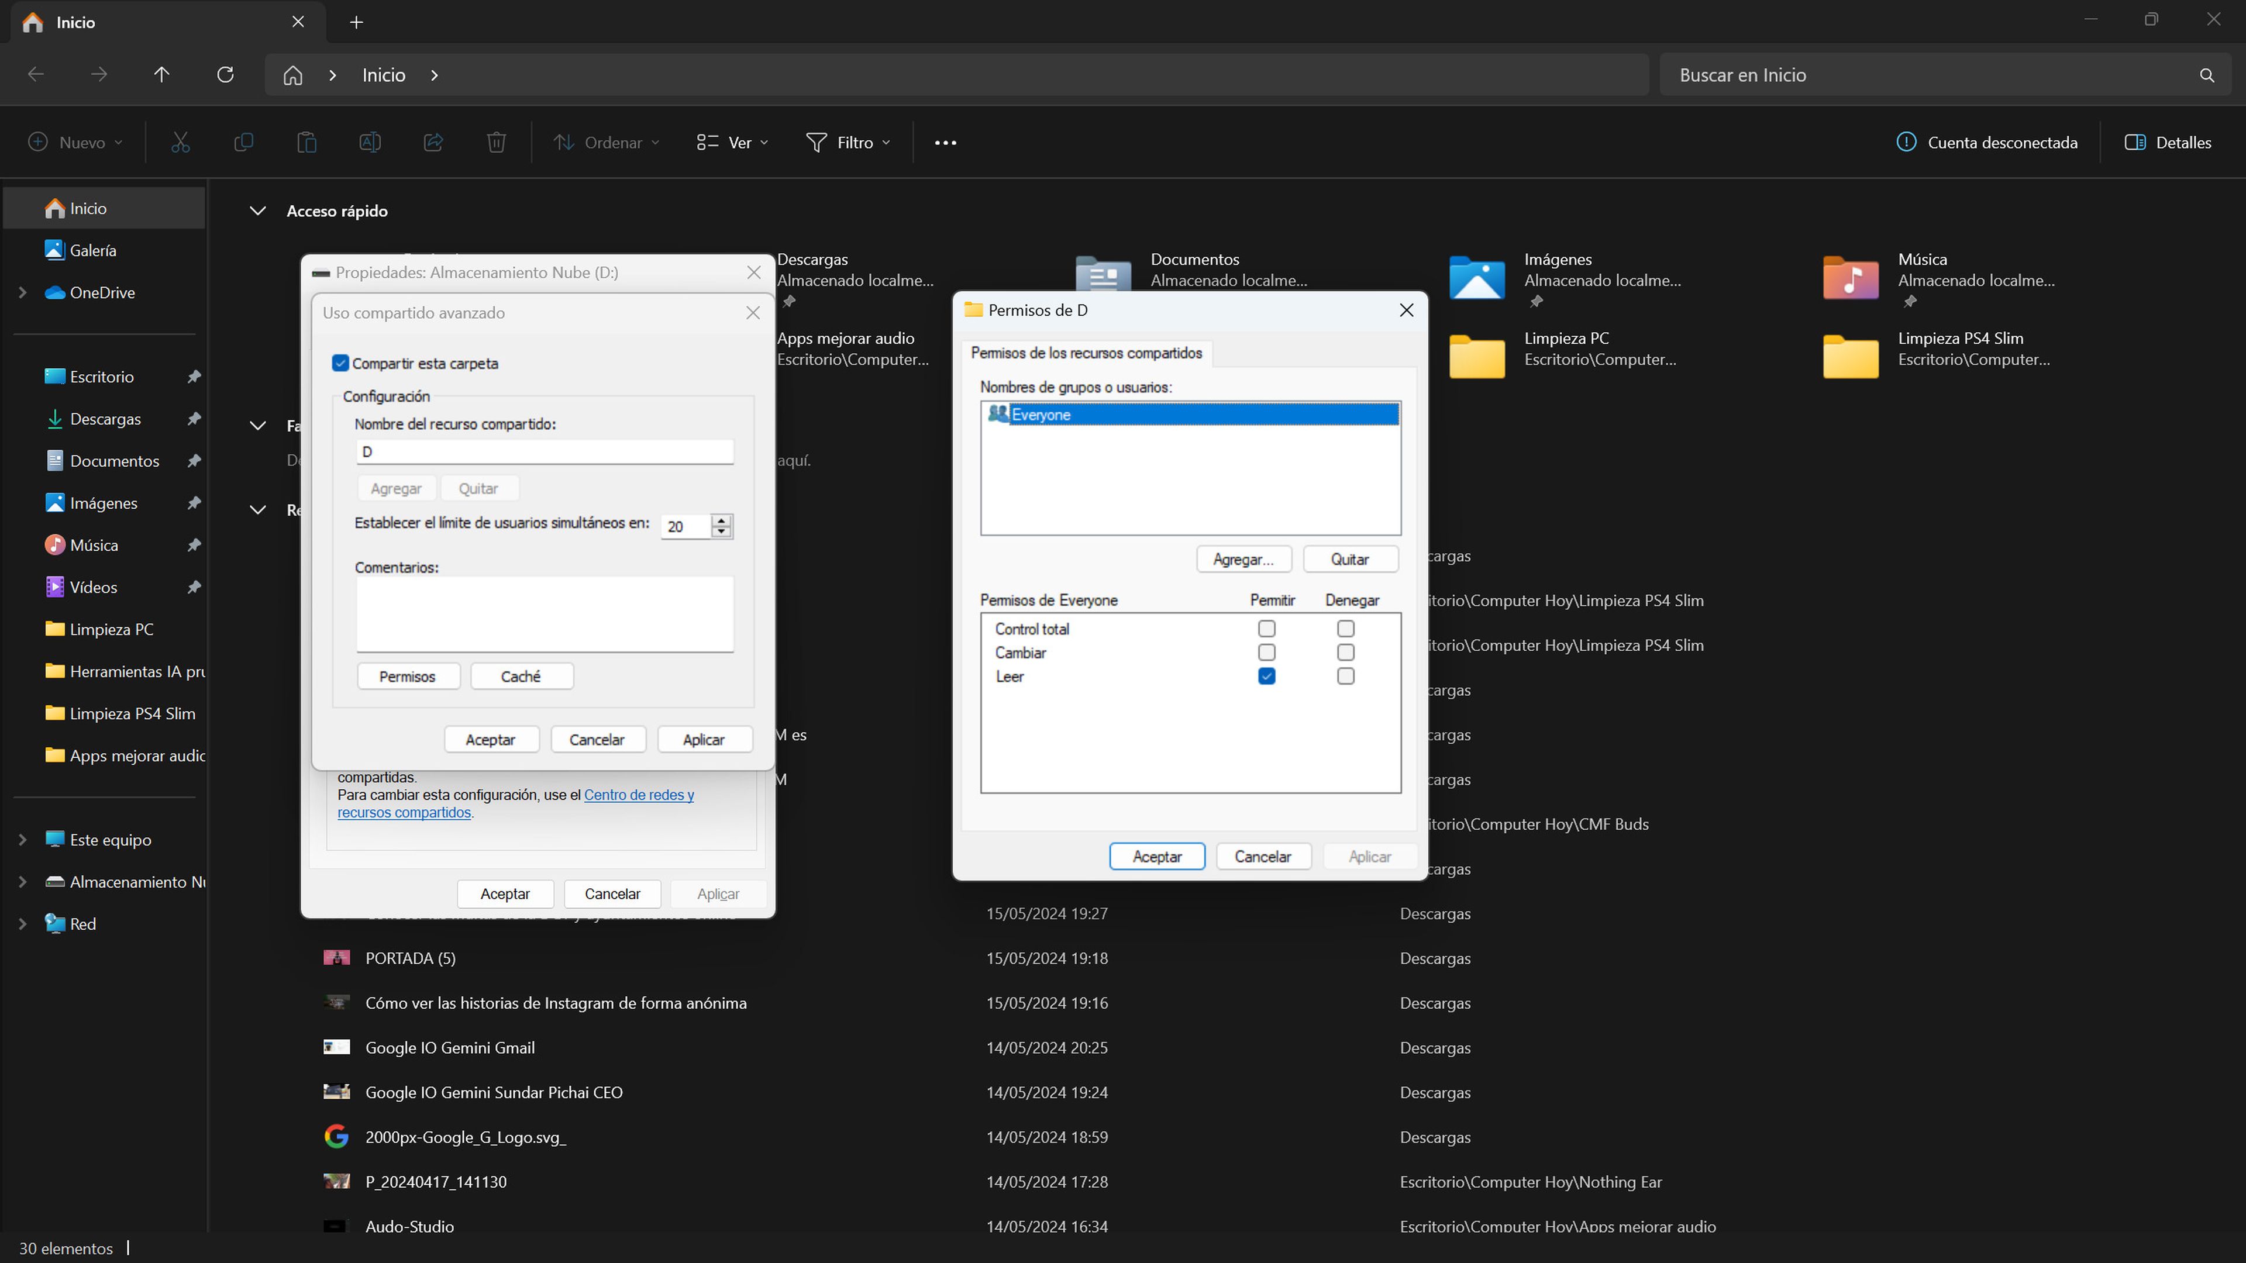Close the Uso compartido avanzado dialog
Screen dimensions: 2246x1263
pos(753,313)
